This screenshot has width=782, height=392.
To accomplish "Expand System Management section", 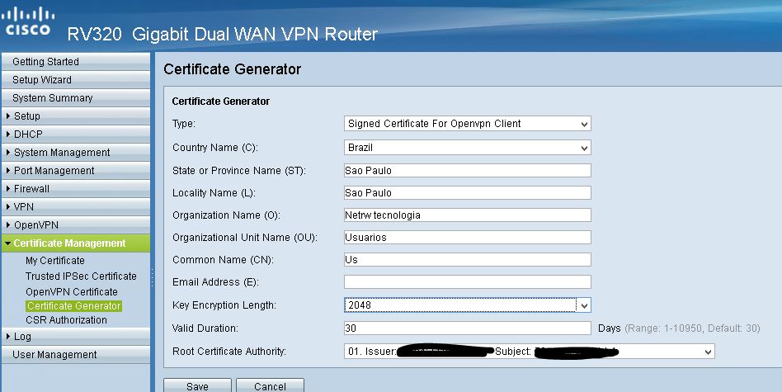I will pyautogui.click(x=75, y=152).
